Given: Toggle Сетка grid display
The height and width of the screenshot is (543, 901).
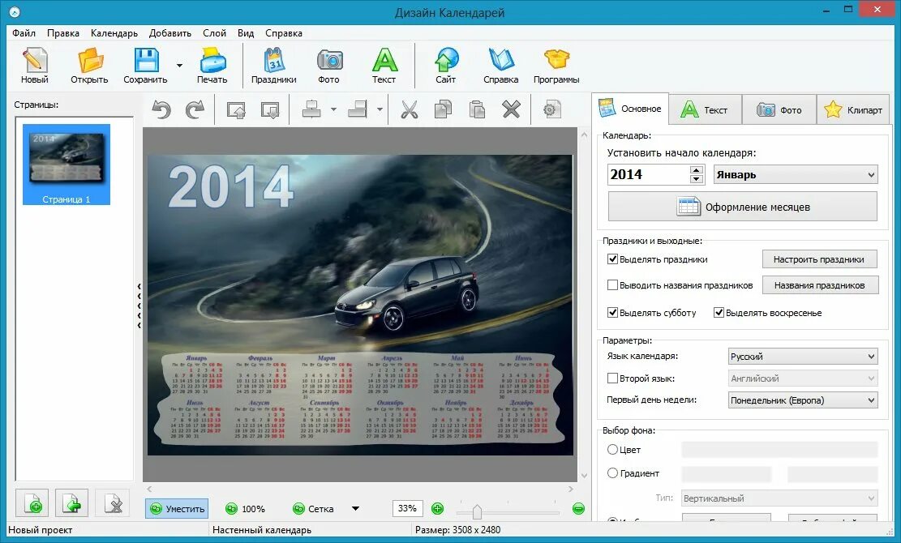Looking at the screenshot, I should (x=313, y=509).
